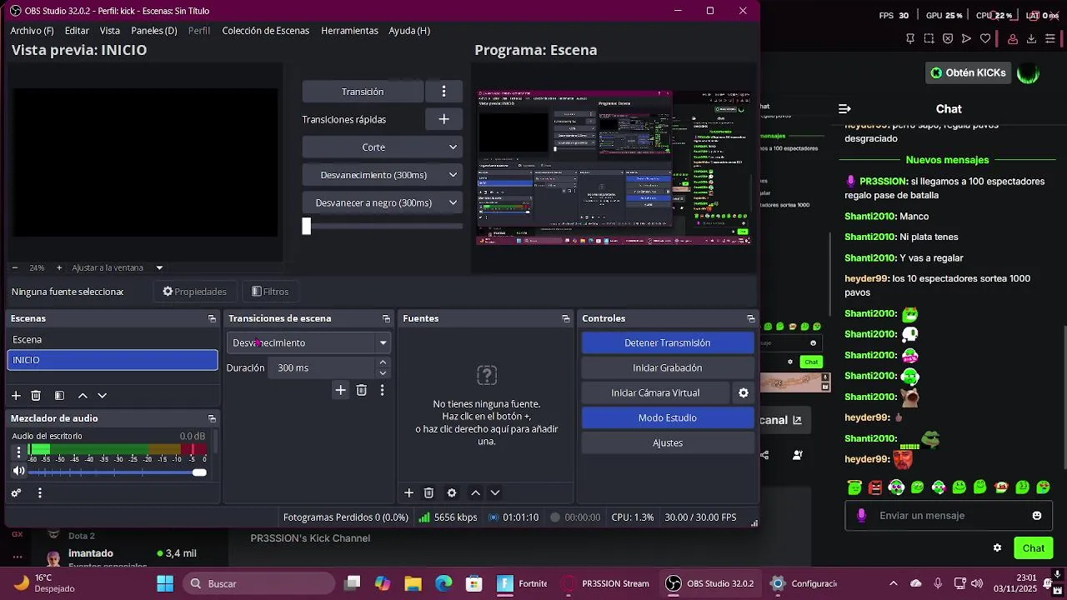
Task: Open the Editar menu
Action: pyautogui.click(x=77, y=31)
